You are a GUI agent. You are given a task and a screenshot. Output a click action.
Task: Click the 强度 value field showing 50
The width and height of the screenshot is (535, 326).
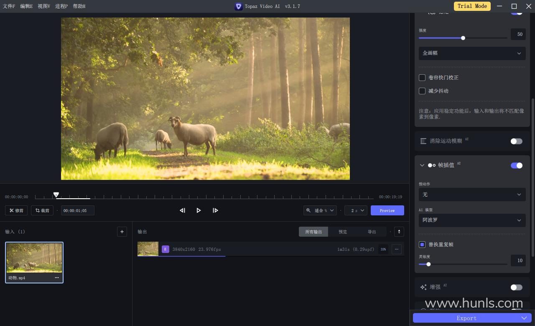click(518, 34)
